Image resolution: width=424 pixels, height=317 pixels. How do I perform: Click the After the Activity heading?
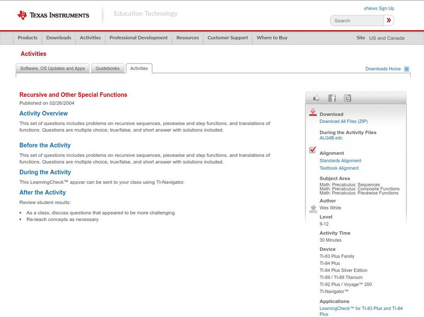(42, 192)
